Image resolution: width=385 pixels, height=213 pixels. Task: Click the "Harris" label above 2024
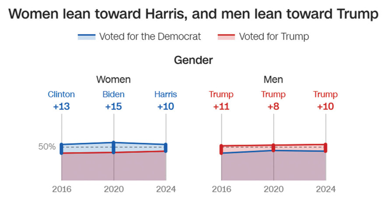pyautogui.click(x=165, y=94)
